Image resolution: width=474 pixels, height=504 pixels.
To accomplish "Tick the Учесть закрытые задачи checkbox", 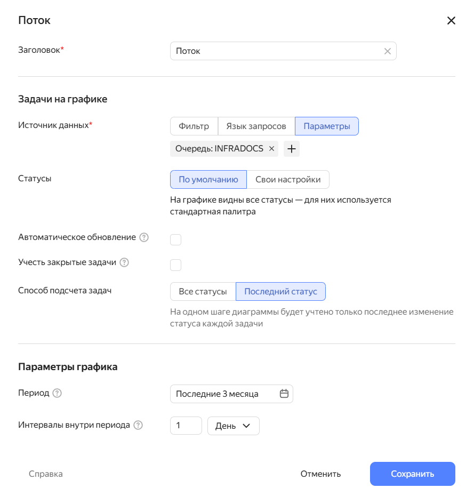I will point(176,265).
